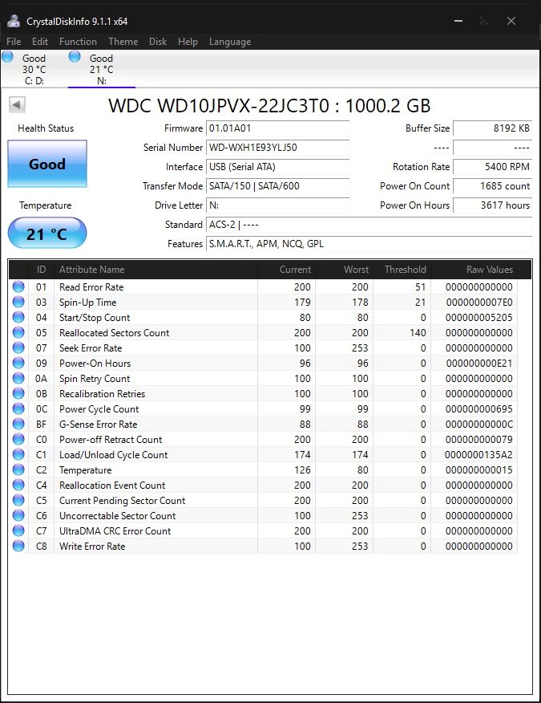Click the Rotation Rate value 5400 RPM

pos(493,167)
